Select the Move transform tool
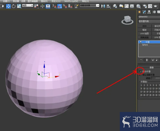The width and height of the screenshot is (160, 131). point(8,6)
